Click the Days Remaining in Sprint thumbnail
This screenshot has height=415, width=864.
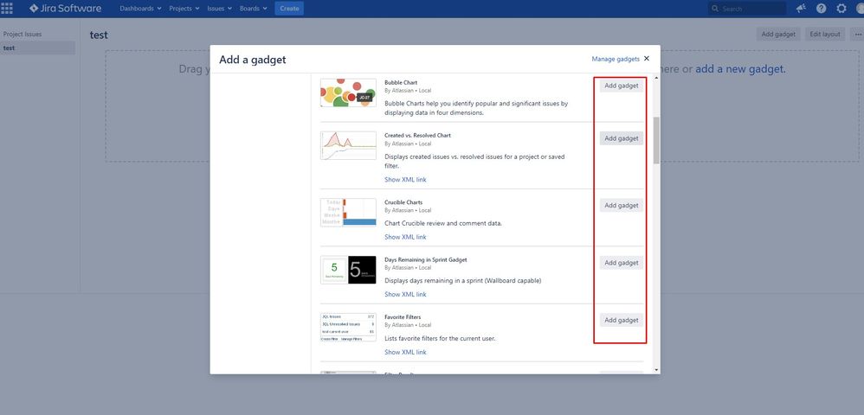[x=348, y=270]
